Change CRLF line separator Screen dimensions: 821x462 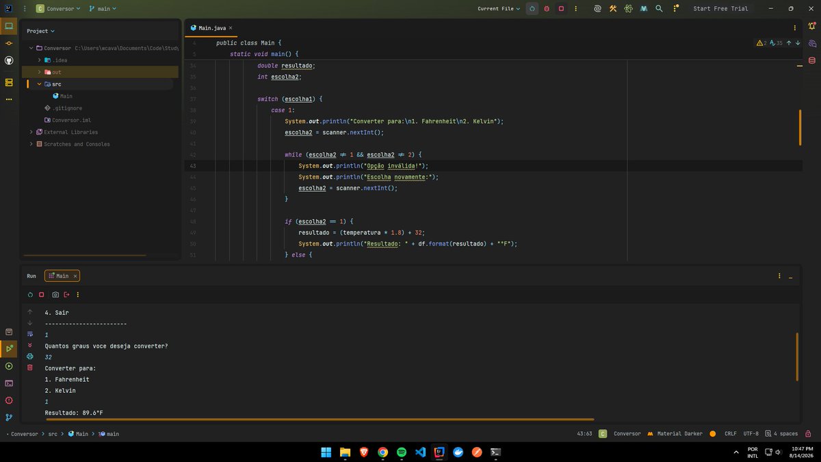[731, 434]
